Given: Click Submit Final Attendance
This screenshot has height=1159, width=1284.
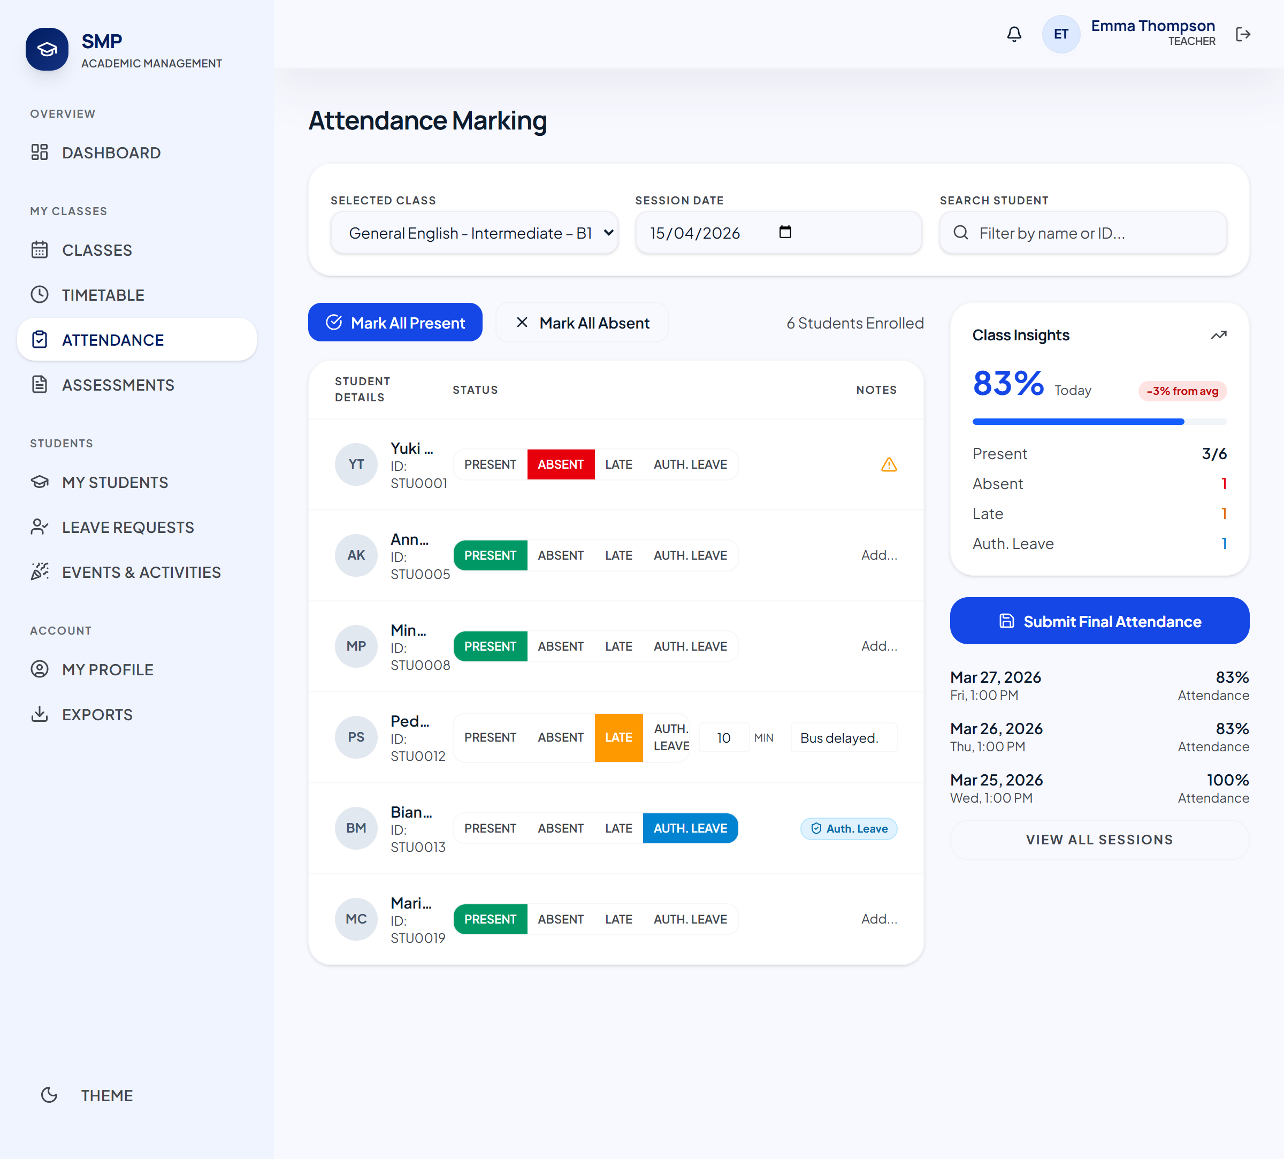Looking at the screenshot, I should pyautogui.click(x=1099, y=621).
